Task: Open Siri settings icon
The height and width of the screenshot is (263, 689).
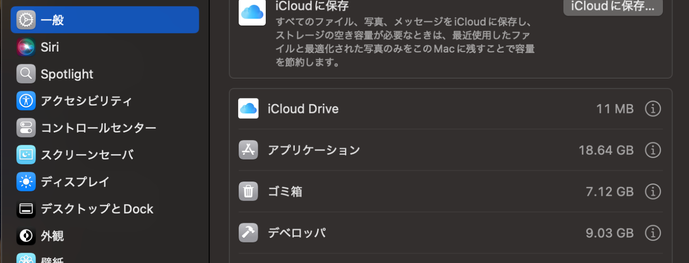Action: click(26, 47)
